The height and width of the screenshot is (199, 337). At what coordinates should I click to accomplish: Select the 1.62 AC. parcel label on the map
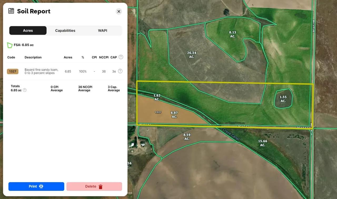tap(157, 97)
